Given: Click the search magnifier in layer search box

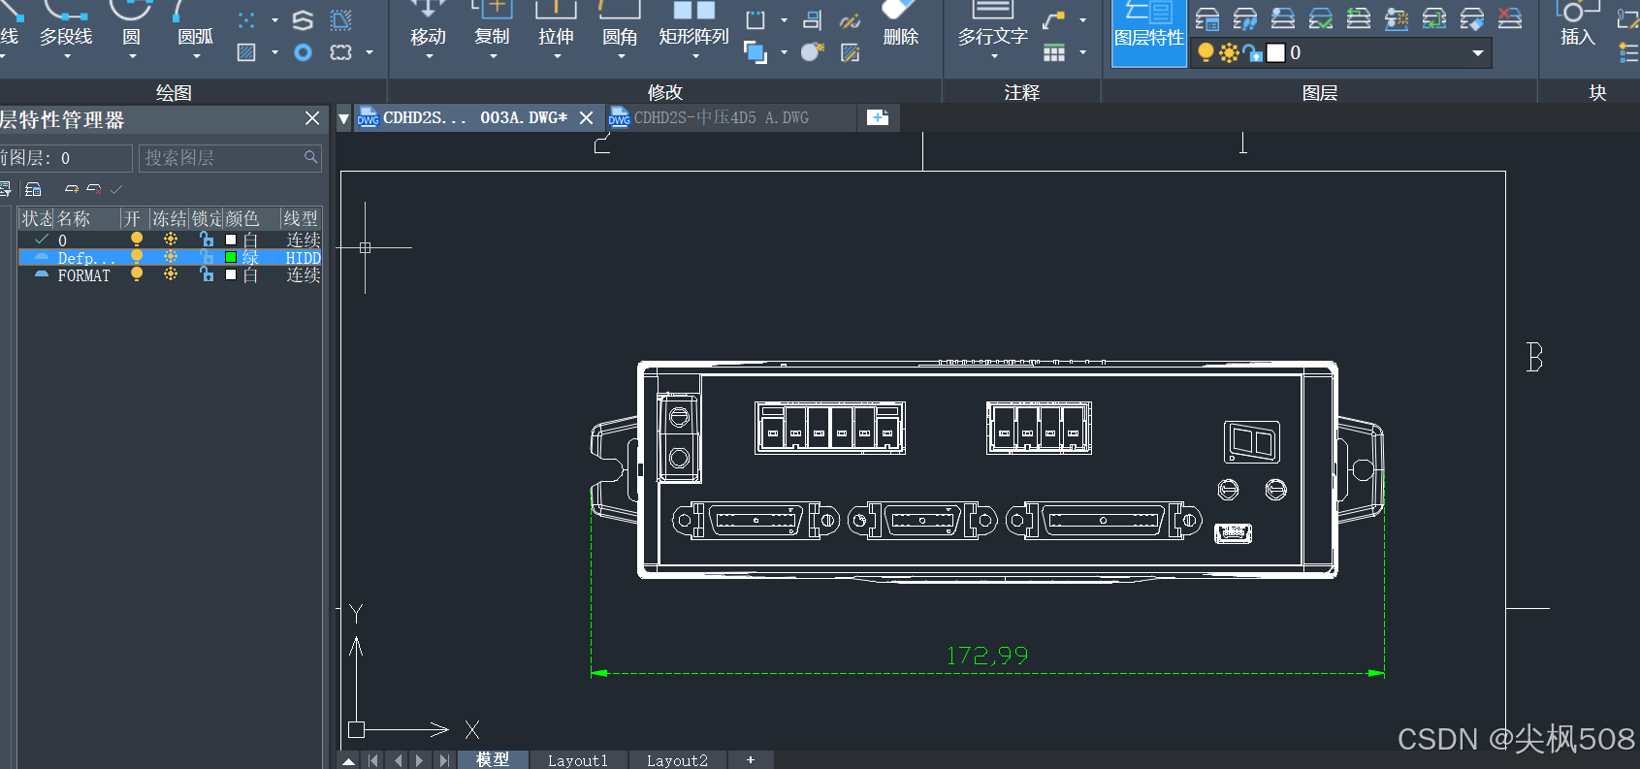Looking at the screenshot, I should pos(310,157).
